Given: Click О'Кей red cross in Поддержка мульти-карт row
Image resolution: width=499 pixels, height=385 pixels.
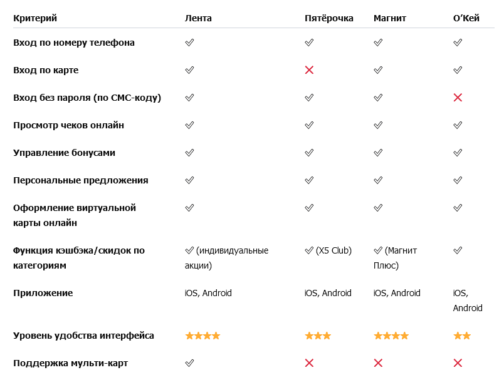Looking at the screenshot, I should click(x=458, y=362).
